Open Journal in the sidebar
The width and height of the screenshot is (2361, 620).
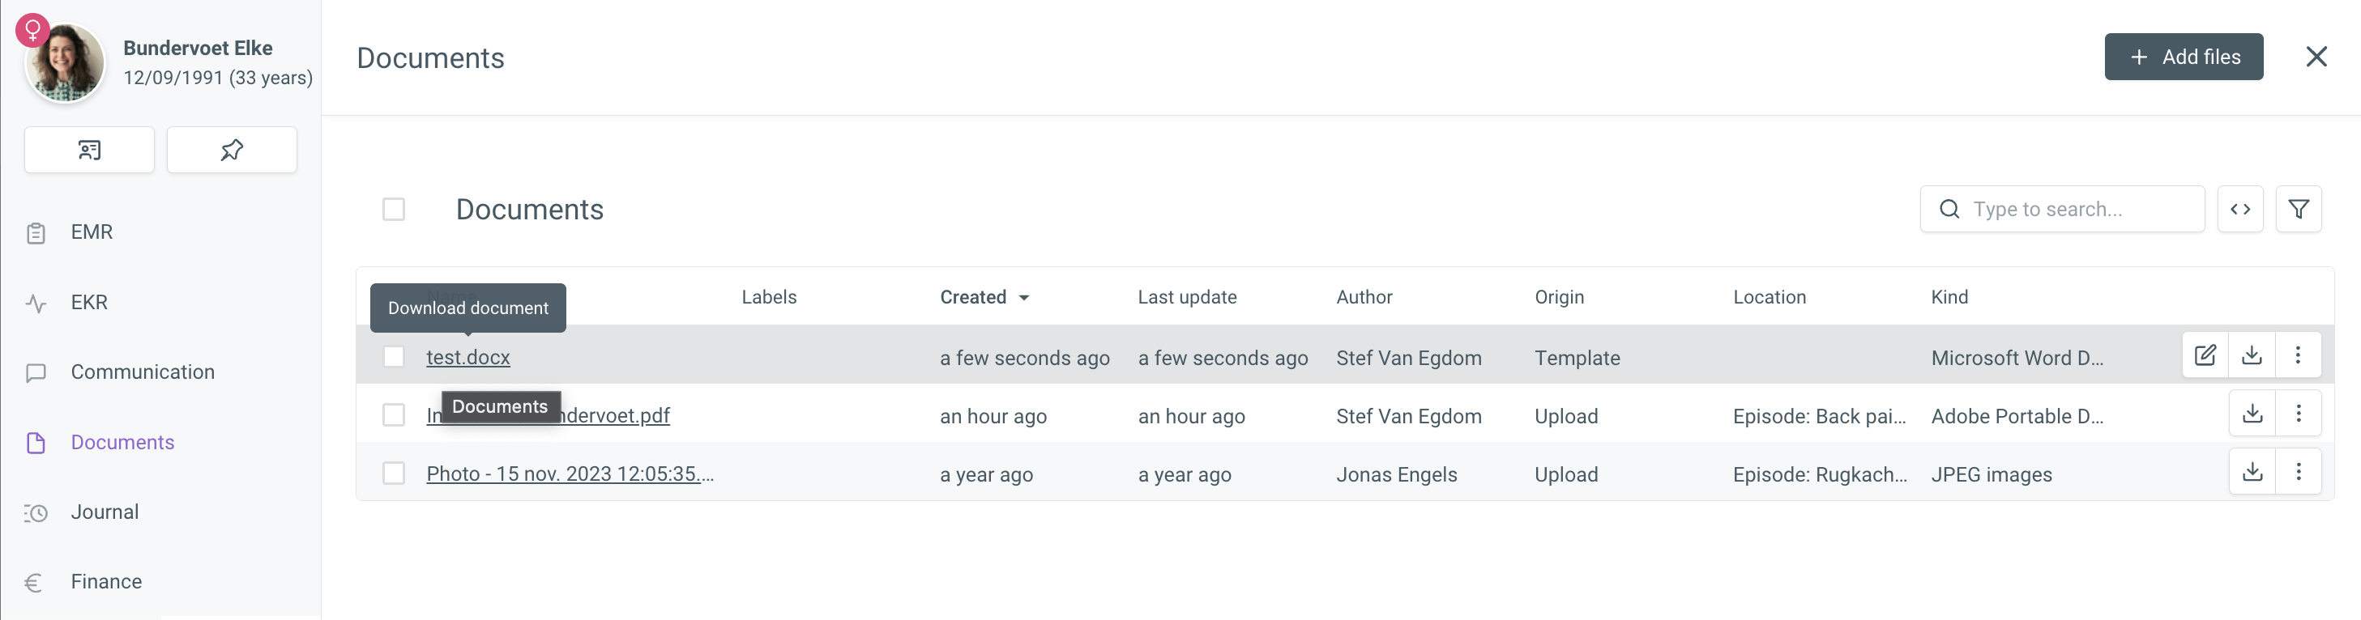(x=105, y=513)
